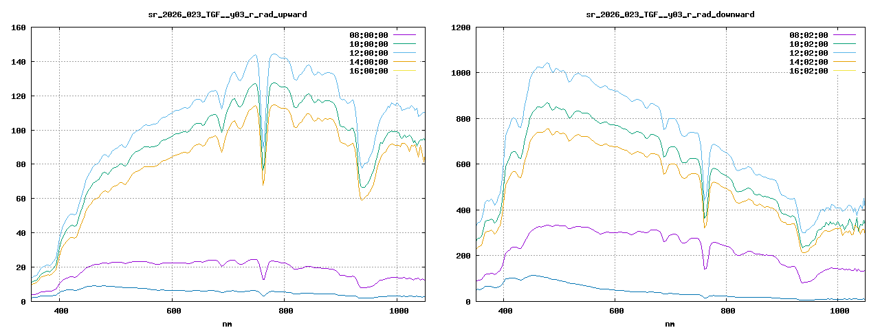Select the 10:02:00 legend label
Image resolution: width=880 pixels, height=330 pixels.
pos(808,44)
